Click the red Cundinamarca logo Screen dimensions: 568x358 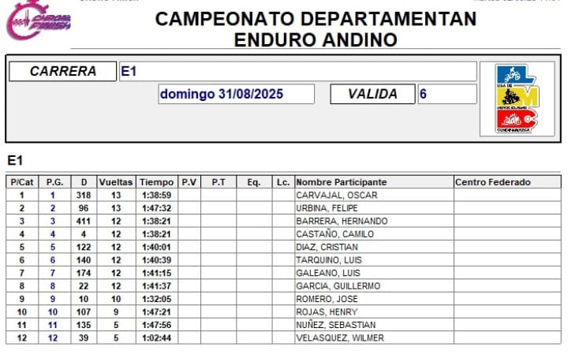[x=516, y=119]
